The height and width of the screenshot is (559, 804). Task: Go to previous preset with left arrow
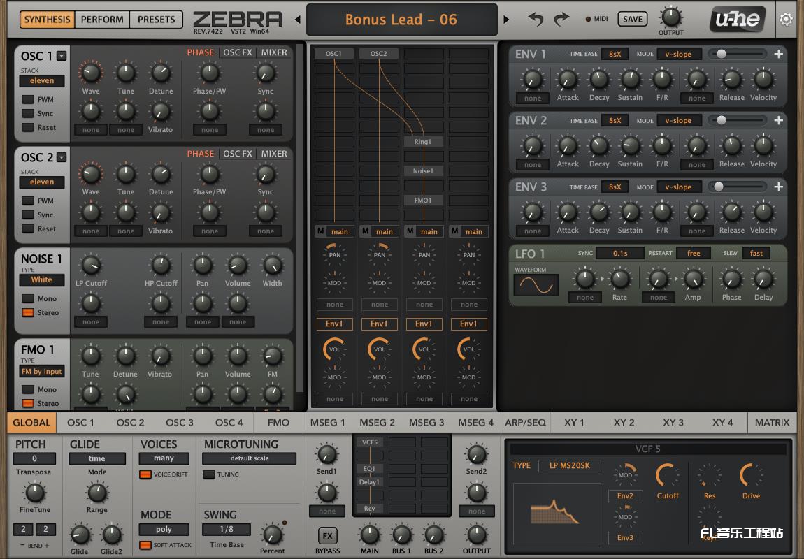297,20
